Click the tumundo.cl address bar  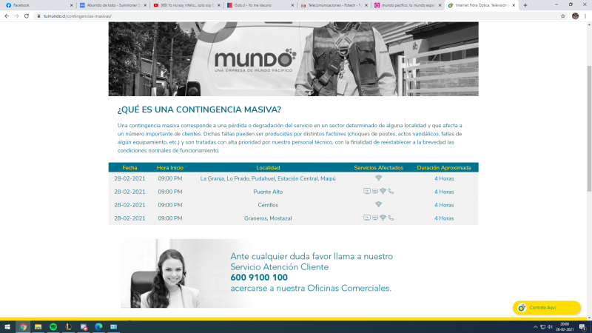tap(295, 16)
